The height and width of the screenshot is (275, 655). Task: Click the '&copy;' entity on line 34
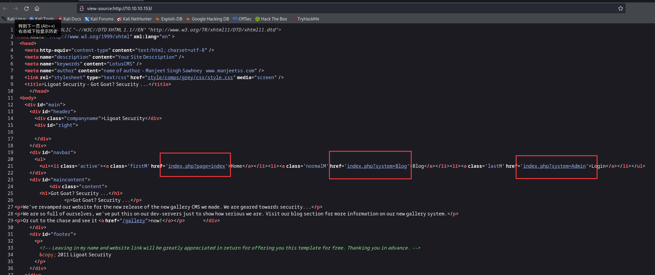pyautogui.click(x=48, y=255)
